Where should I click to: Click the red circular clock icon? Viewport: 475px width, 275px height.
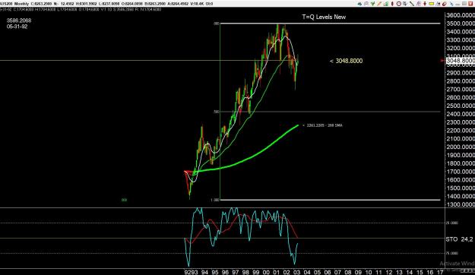399,4
